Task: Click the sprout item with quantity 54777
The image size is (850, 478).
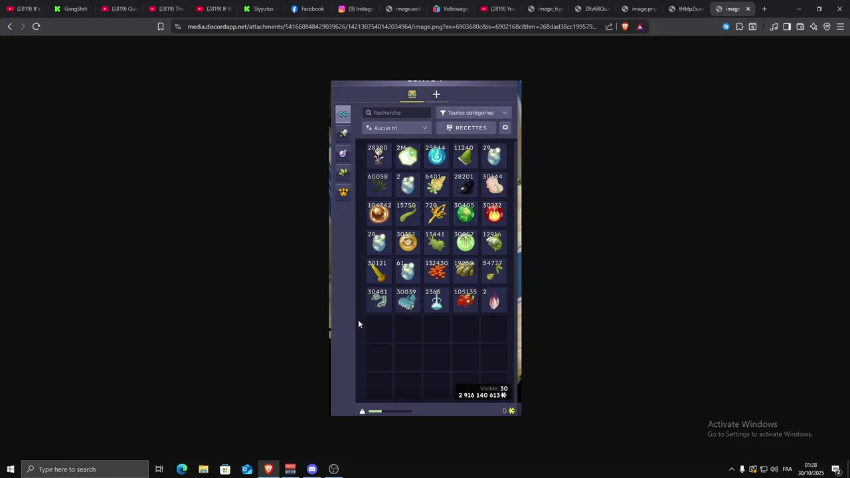Action: [494, 271]
